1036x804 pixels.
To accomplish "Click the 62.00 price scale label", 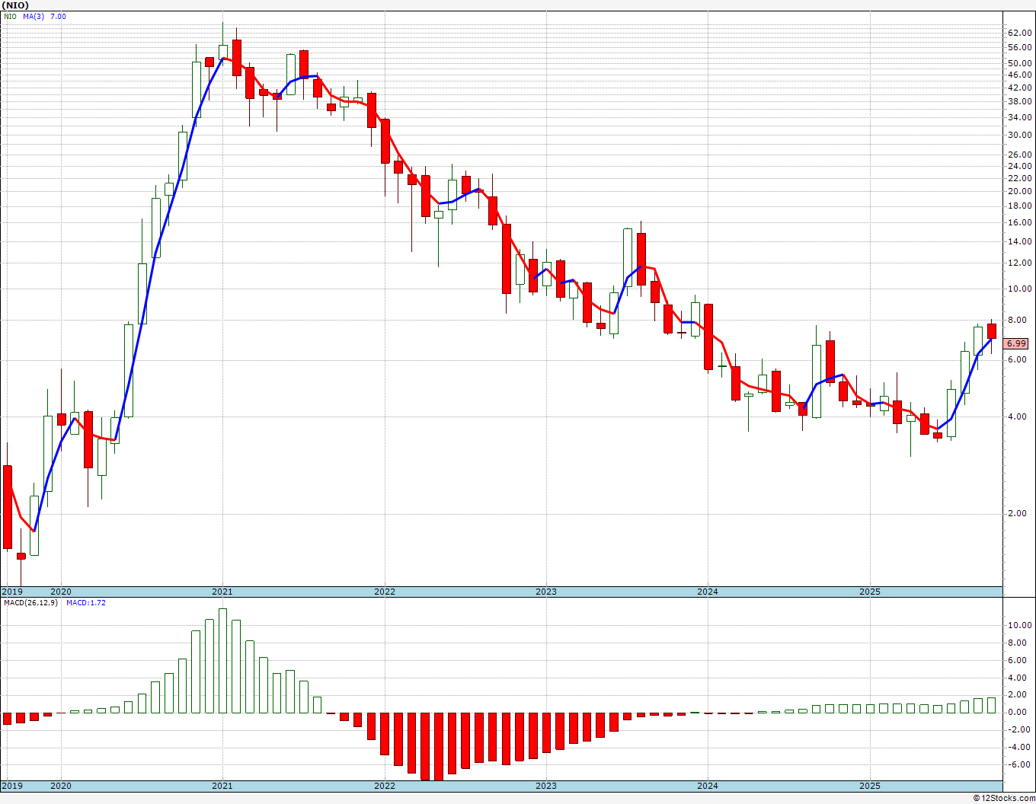I will pos(1018,33).
